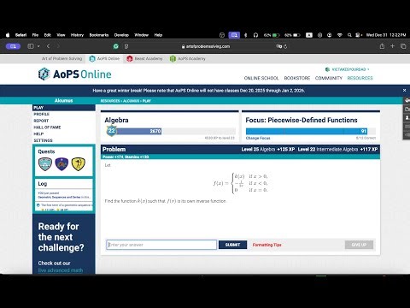410x308 pixels.
Task: Click the AoPS Online logo
Action: coord(74,74)
